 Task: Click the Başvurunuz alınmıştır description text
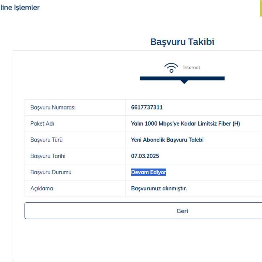(159, 188)
